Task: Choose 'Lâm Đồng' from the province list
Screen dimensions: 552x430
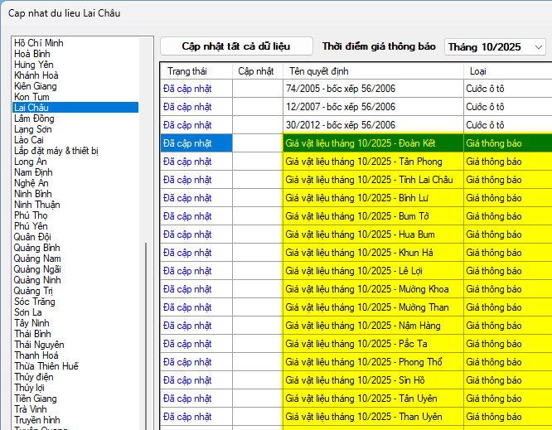Action: coord(34,118)
